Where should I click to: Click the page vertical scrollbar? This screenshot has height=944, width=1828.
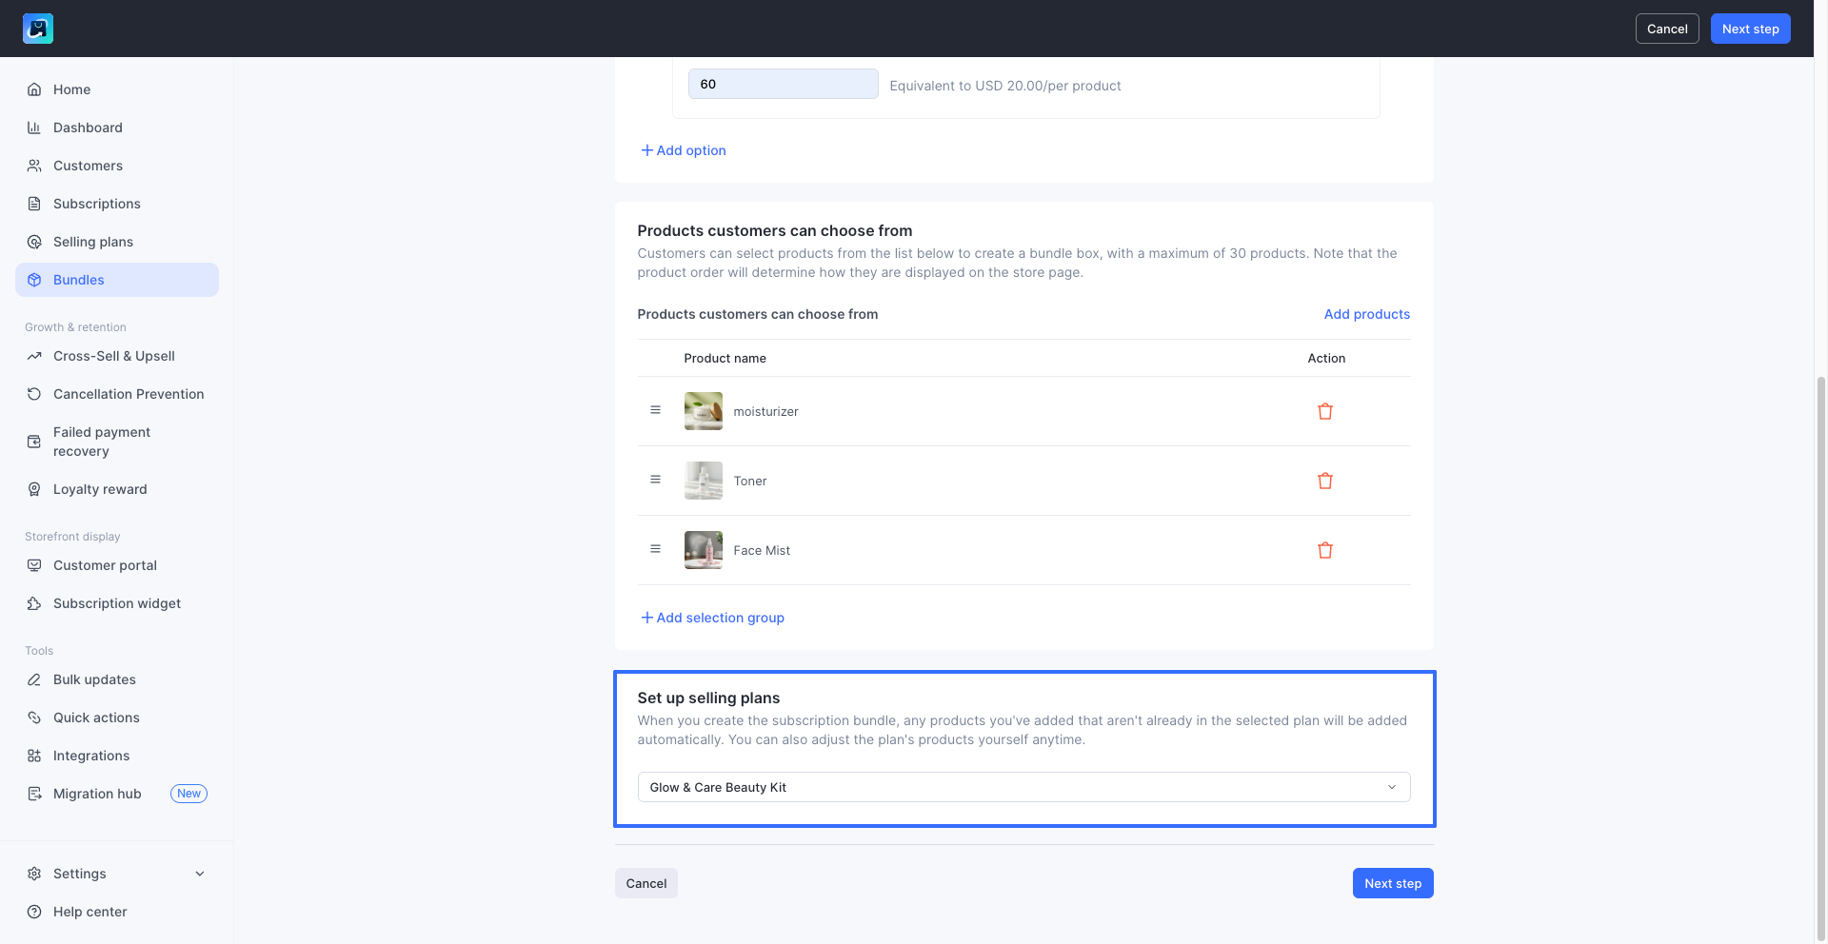coord(1821,657)
